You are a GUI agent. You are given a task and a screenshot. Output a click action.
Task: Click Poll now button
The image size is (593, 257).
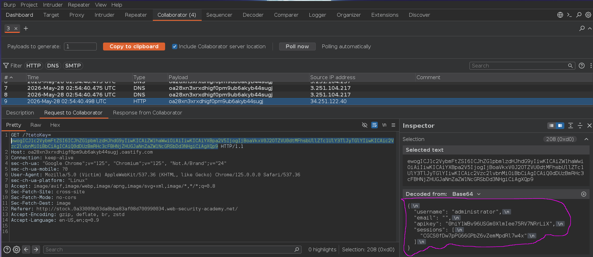[297, 47]
